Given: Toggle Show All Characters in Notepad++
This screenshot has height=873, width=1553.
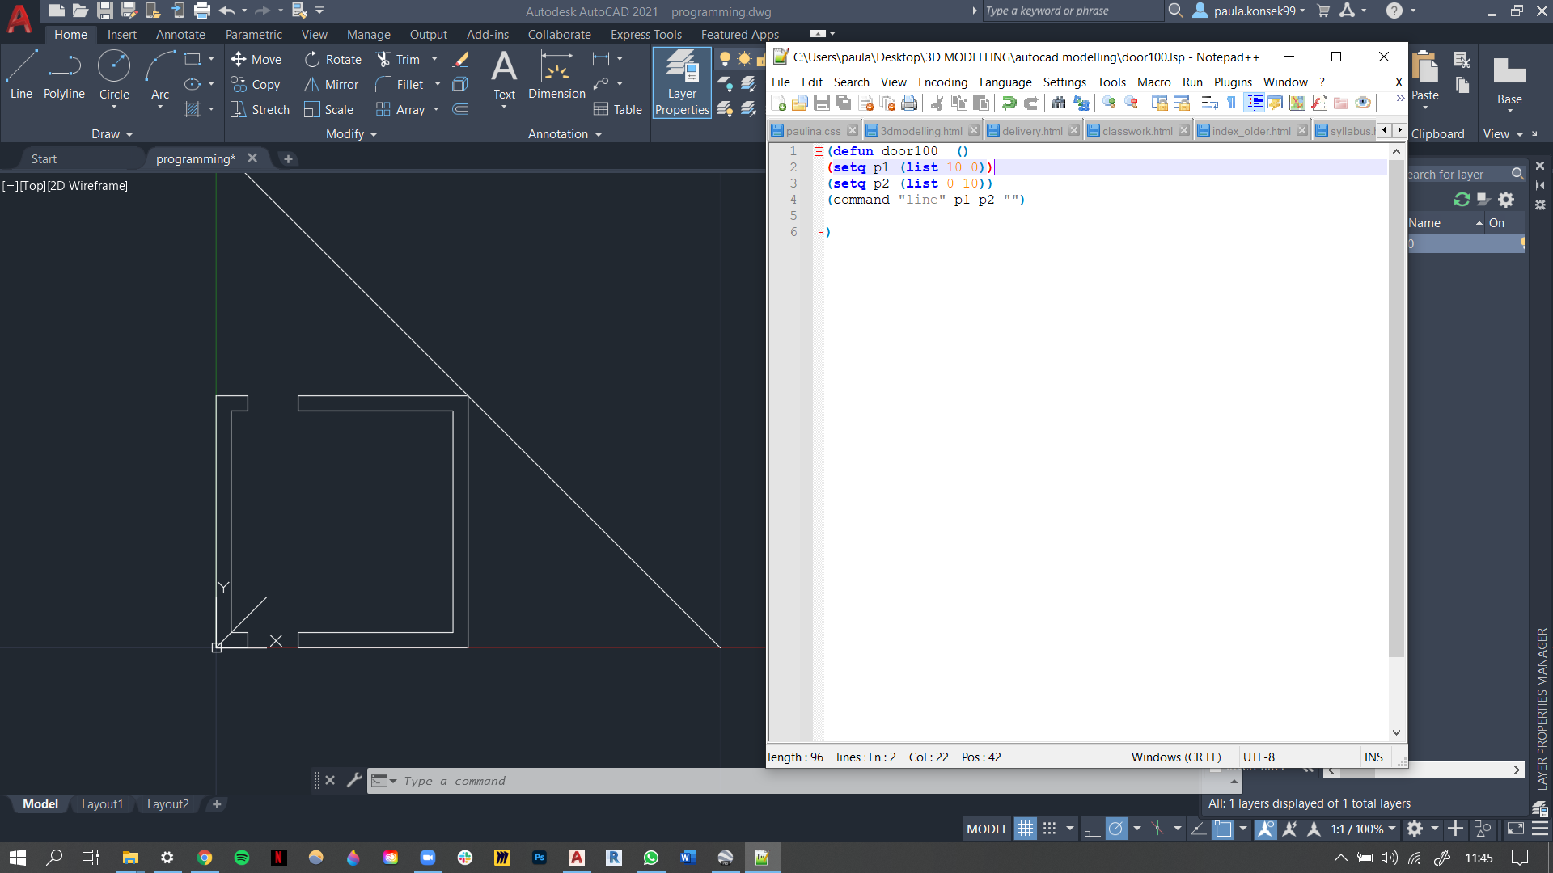Looking at the screenshot, I should [x=1231, y=103].
